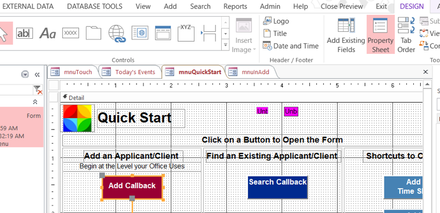Collapse navigation pane with double chevron
This screenshot has width=440, height=213.
[x=37, y=75]
